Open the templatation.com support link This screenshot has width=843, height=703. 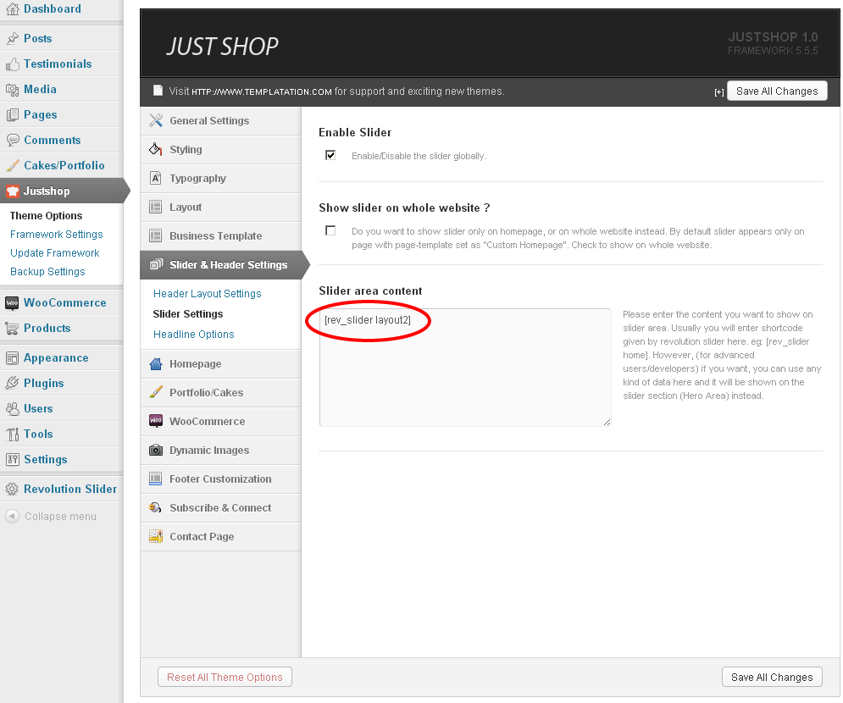point(261,92)
